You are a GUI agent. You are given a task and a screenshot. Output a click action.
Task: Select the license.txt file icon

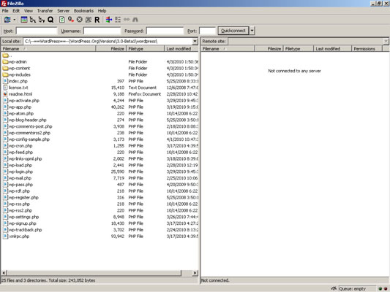5,88
